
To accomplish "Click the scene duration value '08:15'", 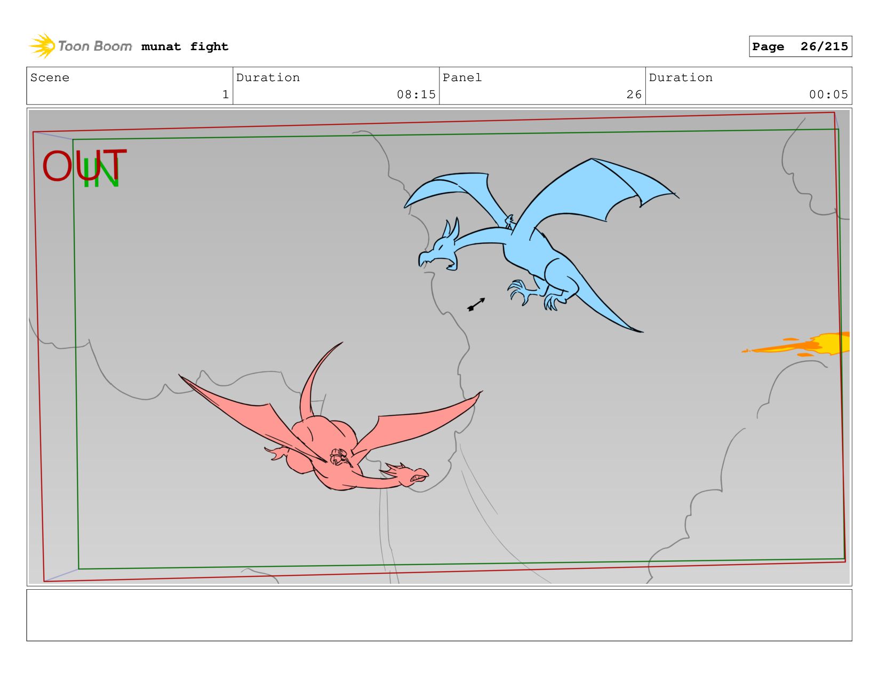I will pos(416,94).
